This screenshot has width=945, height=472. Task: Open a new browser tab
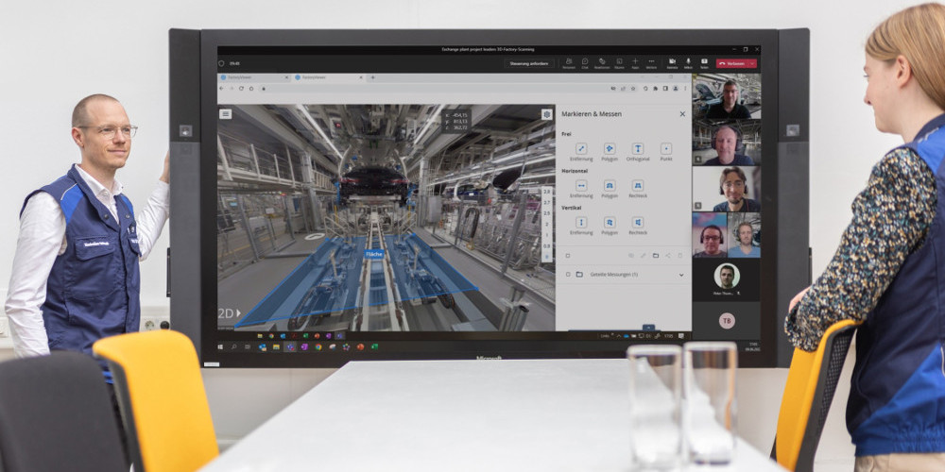[372, 77]
